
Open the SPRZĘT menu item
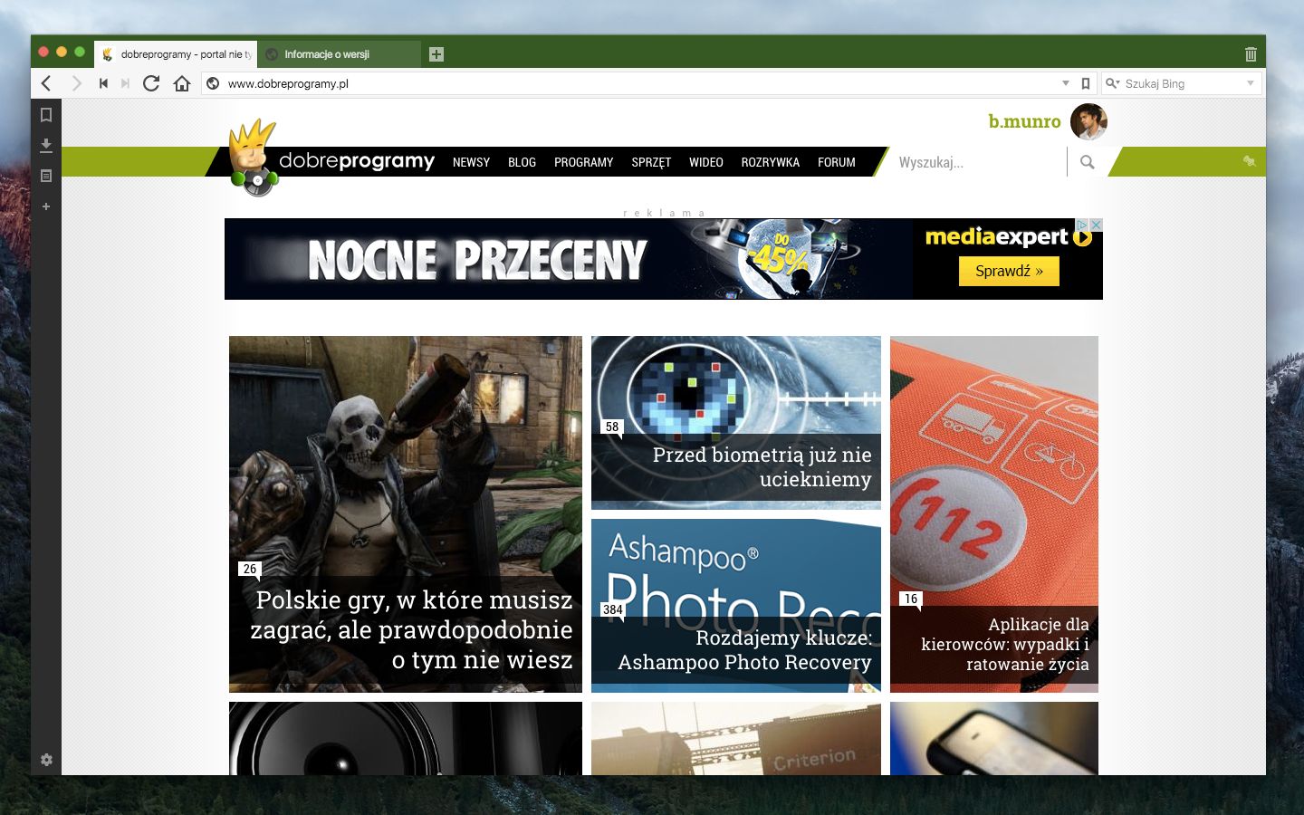click(x=651, y=162)
